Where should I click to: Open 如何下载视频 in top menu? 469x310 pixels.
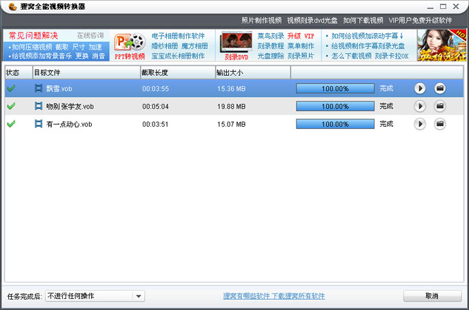click(x=363, y=21)
